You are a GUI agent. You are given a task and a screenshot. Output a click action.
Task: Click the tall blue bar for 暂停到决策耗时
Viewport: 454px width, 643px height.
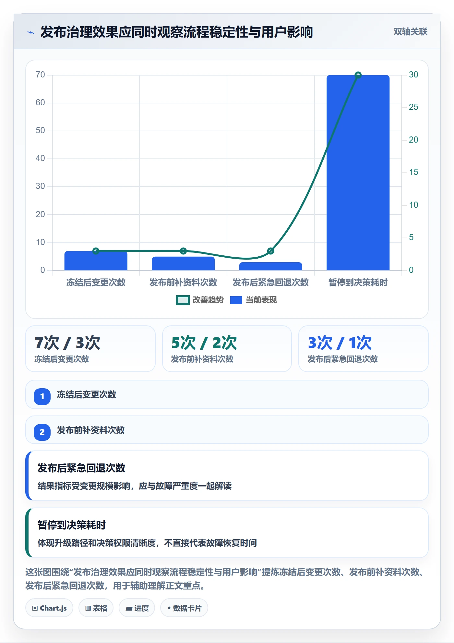point(358,172)
